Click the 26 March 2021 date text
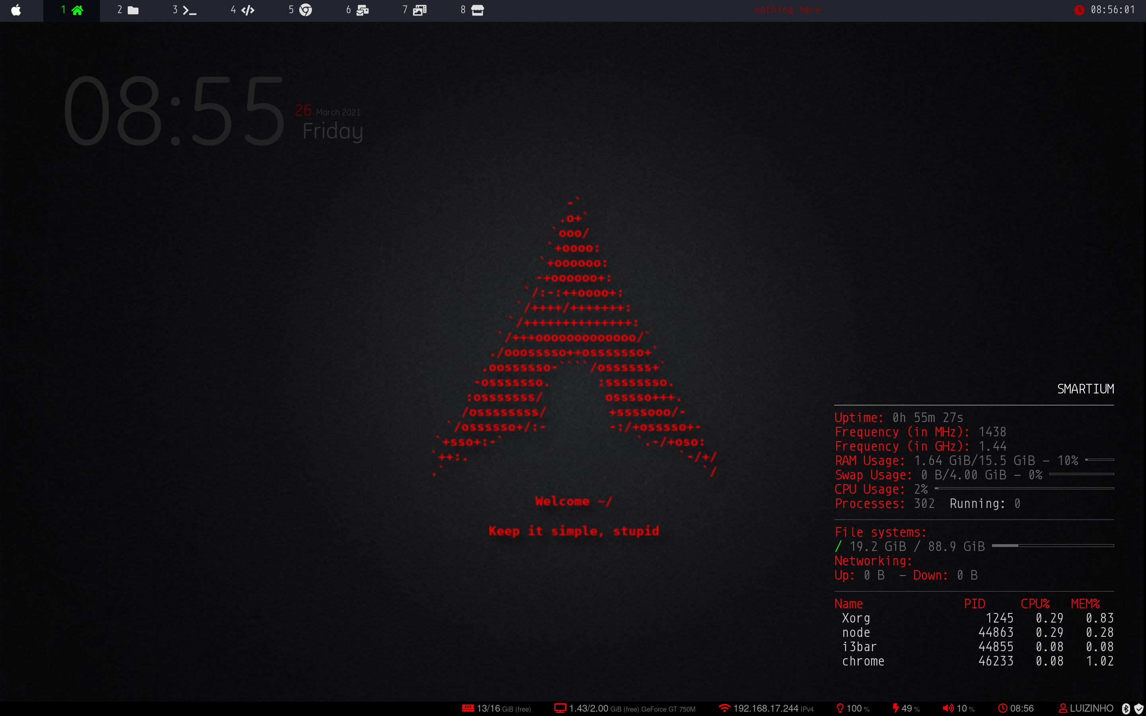 [328, 110]
